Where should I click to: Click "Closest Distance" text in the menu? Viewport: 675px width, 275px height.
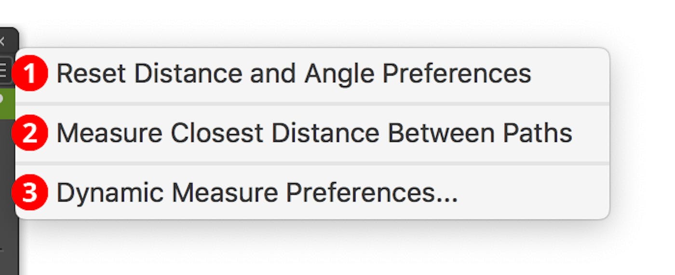275,133
